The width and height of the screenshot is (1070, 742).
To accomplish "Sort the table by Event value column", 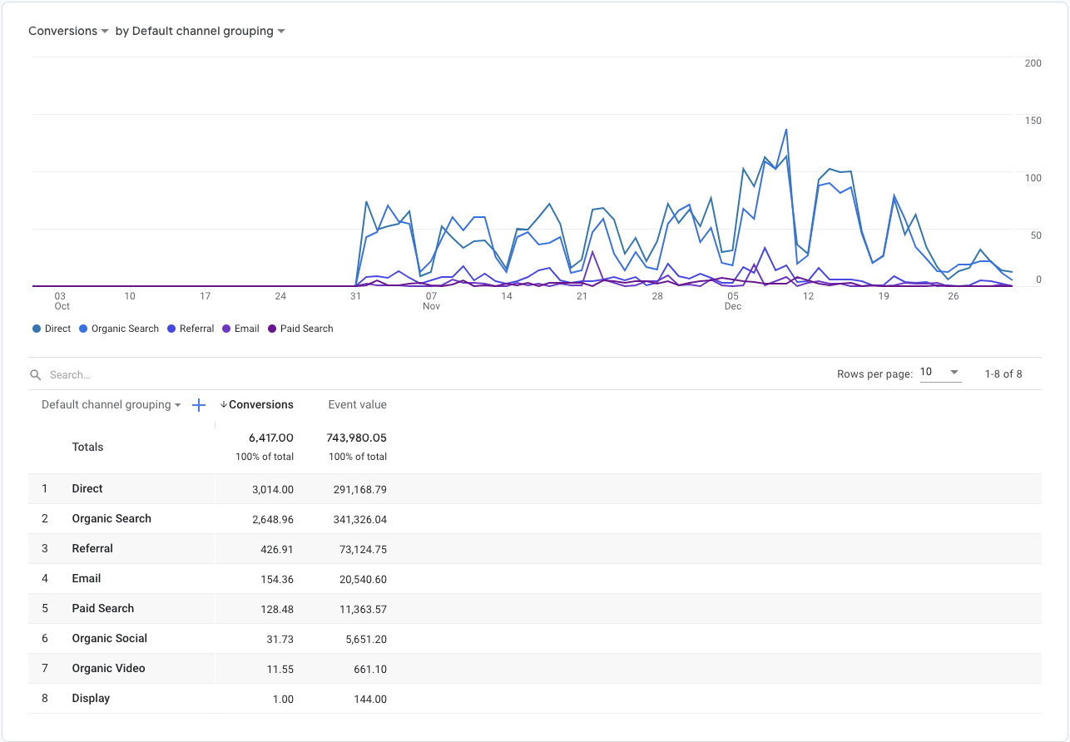I will 357,404.
